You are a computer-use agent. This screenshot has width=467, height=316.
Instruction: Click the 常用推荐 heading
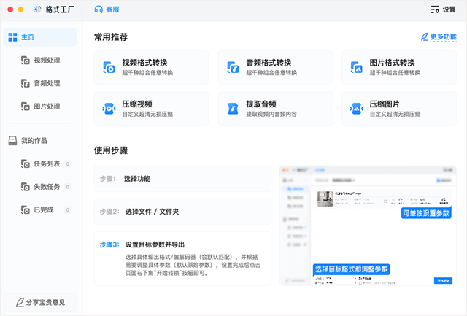click(x=111, y=37)
